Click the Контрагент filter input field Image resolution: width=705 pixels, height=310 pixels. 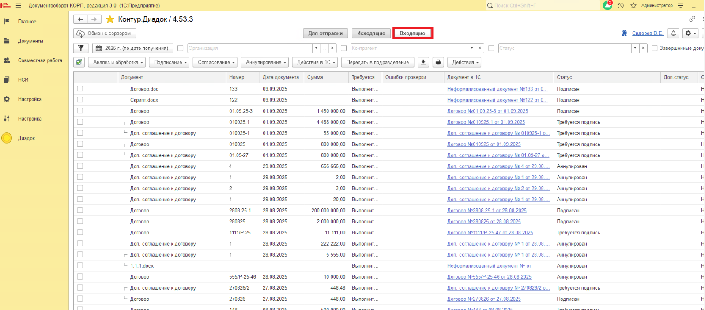pyautogui.click(x=409, y=48)
